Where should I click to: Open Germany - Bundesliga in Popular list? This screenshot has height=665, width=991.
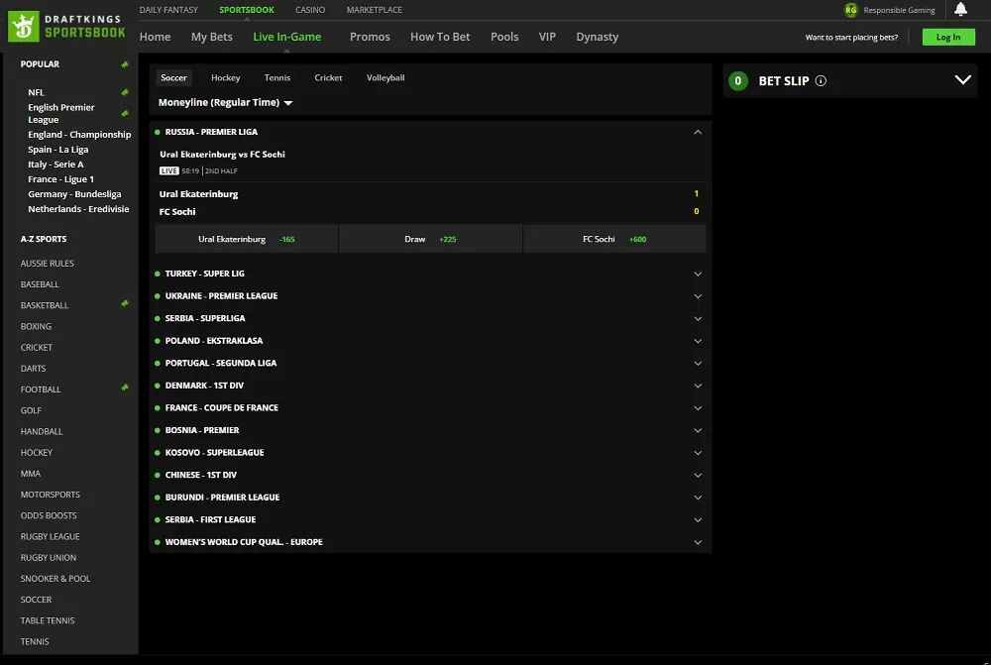coord(74,194)
